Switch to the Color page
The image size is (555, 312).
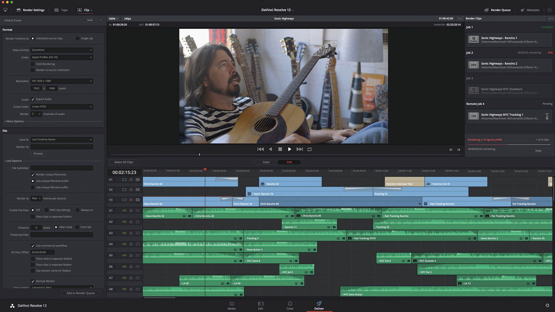(290, 305)
